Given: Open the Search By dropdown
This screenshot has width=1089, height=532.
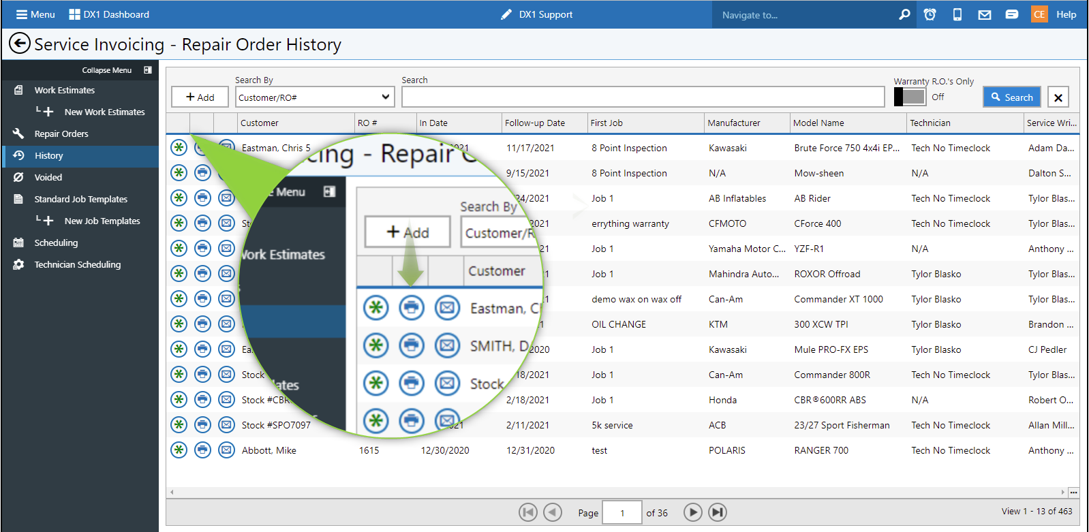Looking at the screenshot, I should coord(316,97).
